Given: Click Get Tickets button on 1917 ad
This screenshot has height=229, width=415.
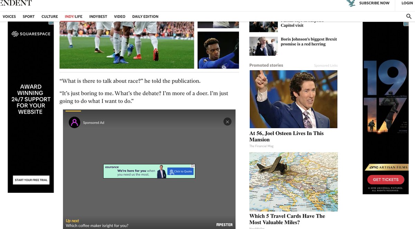Looking at the screenshot, I should (x=386, y=180).
